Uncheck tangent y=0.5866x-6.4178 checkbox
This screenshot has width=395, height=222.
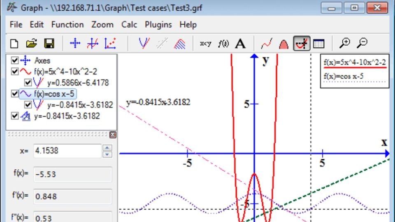pyautogui.click(x=28, y=83)
